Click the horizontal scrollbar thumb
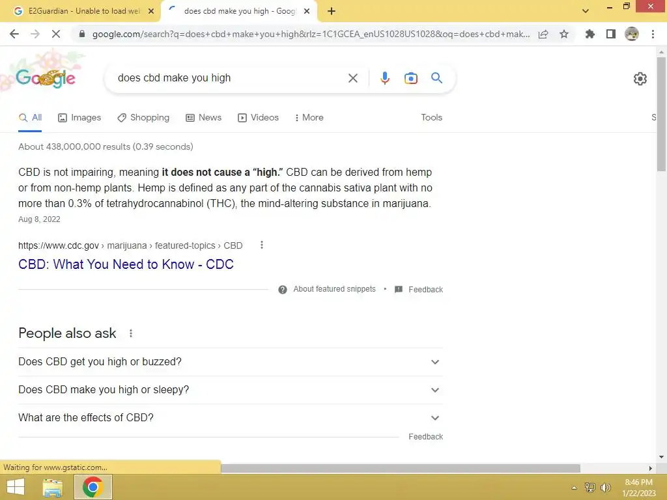The width and height of the screenshot is (667, 500). 401,469
